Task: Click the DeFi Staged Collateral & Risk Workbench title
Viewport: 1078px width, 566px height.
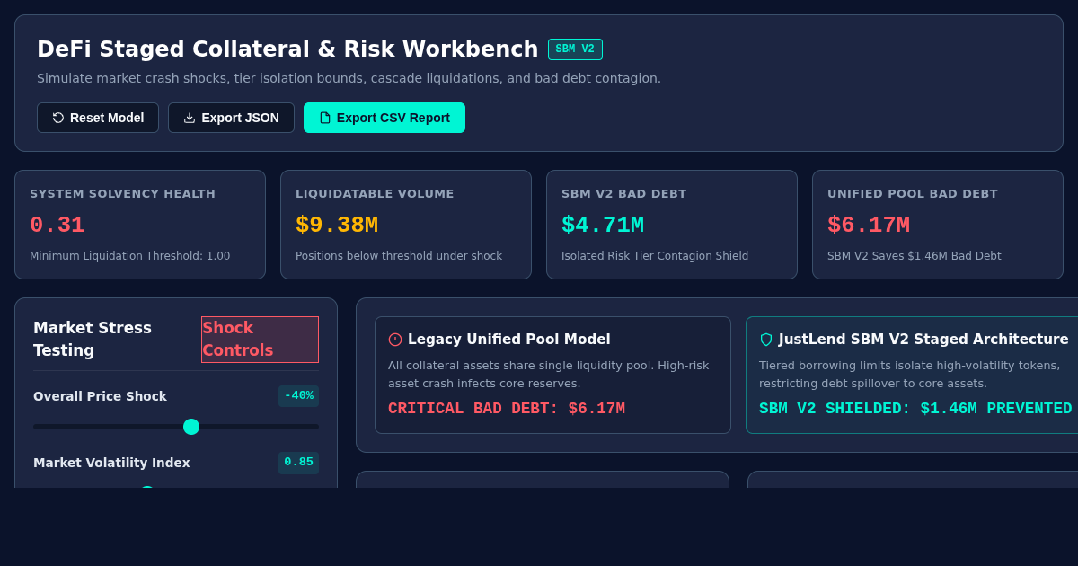Action: pyautogui.click(x=287, y=49)
